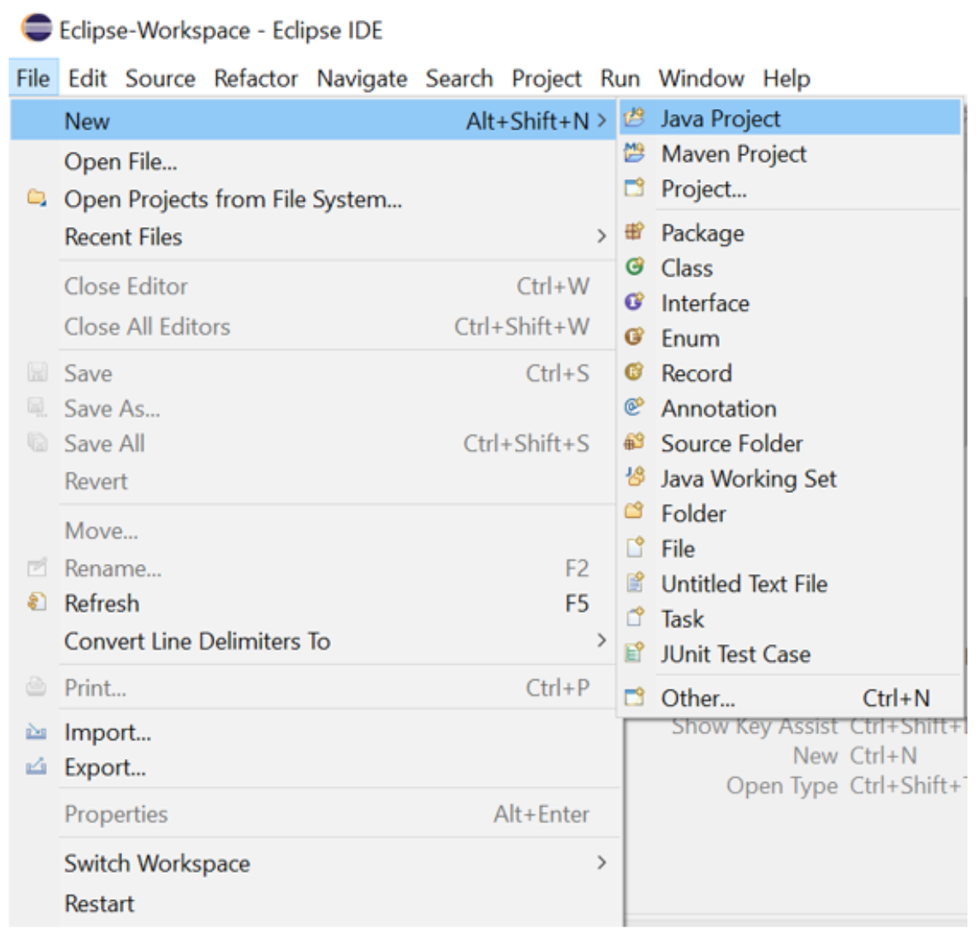Choose Properties menu entry
The width and height of the screenshot is (979, 943).
point(312,813)
